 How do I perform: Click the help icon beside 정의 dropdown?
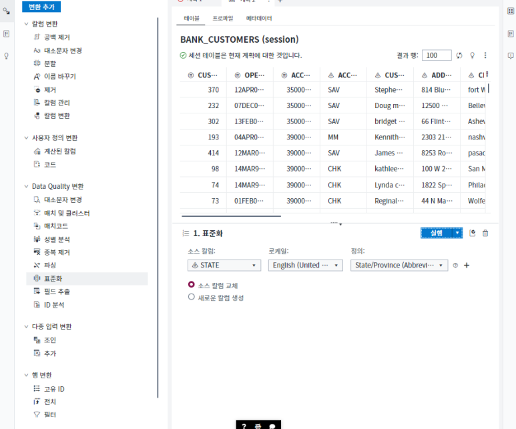click(x=455, y=265)
